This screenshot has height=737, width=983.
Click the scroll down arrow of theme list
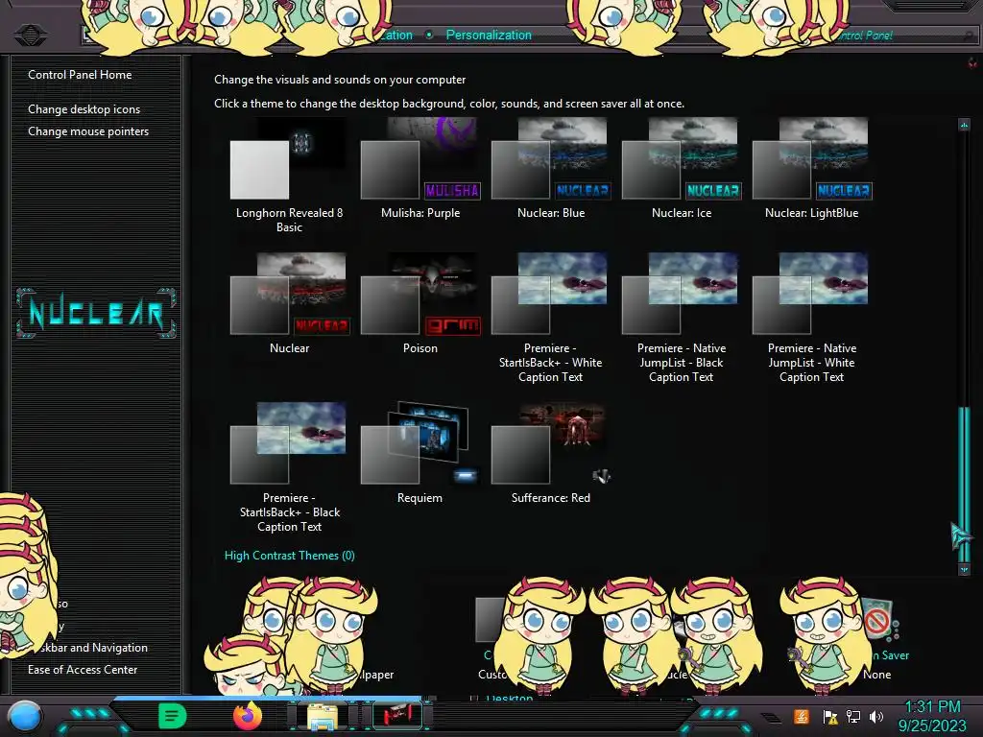coord(964,569)
